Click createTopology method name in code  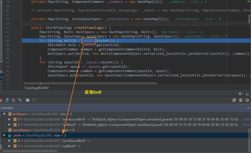tap(88, 28)
